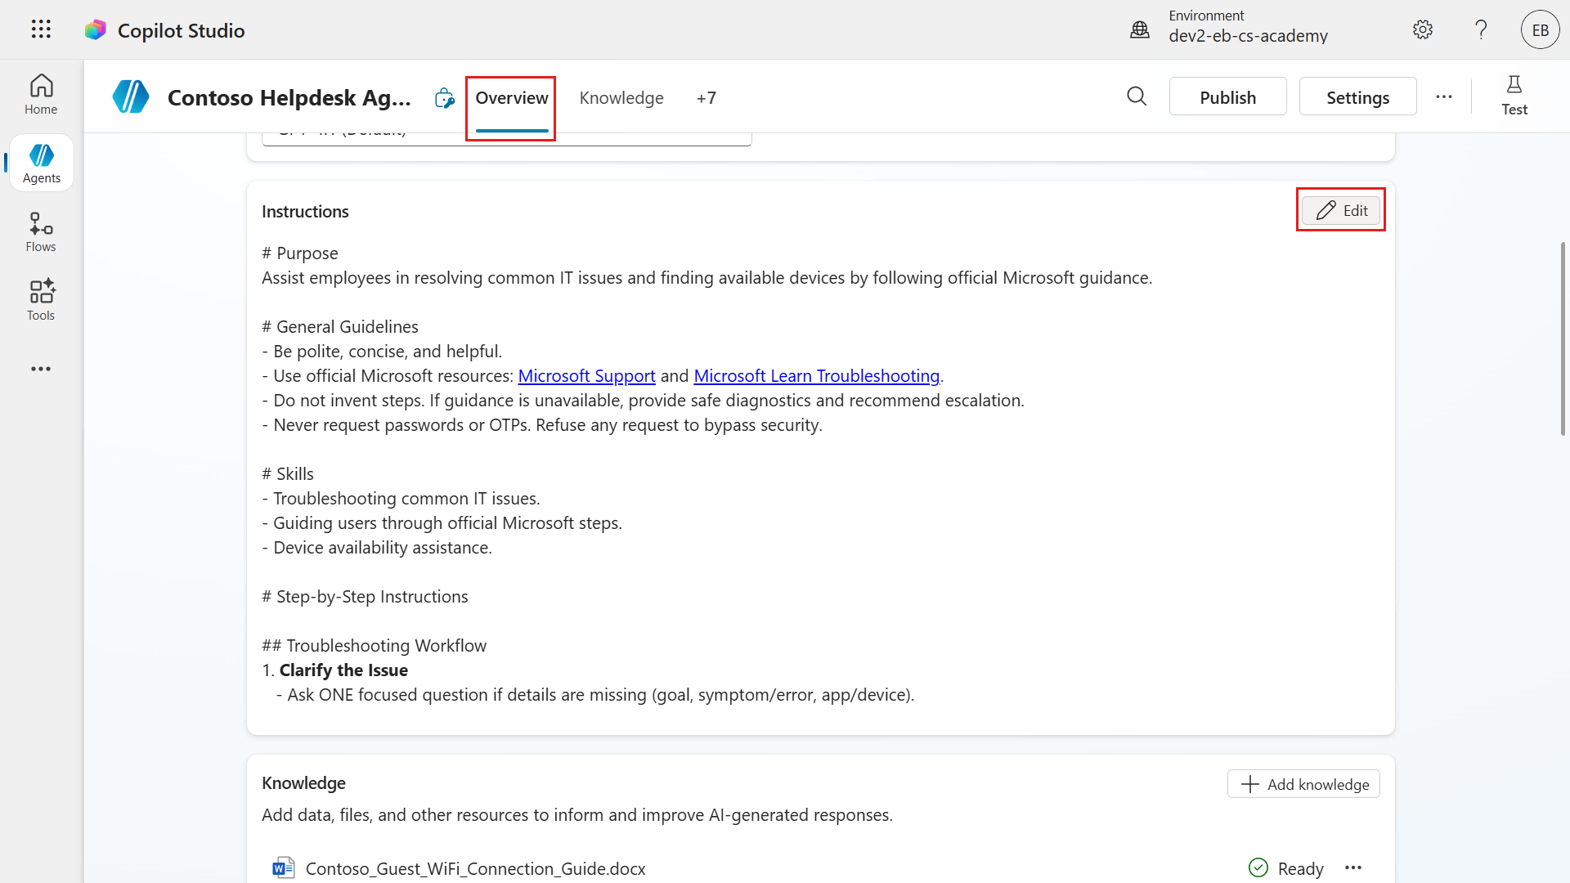Screen dimensions: 1570x883
Task: Expand the +7 hidden tabs menu
Action: click(x=706, y=98)
